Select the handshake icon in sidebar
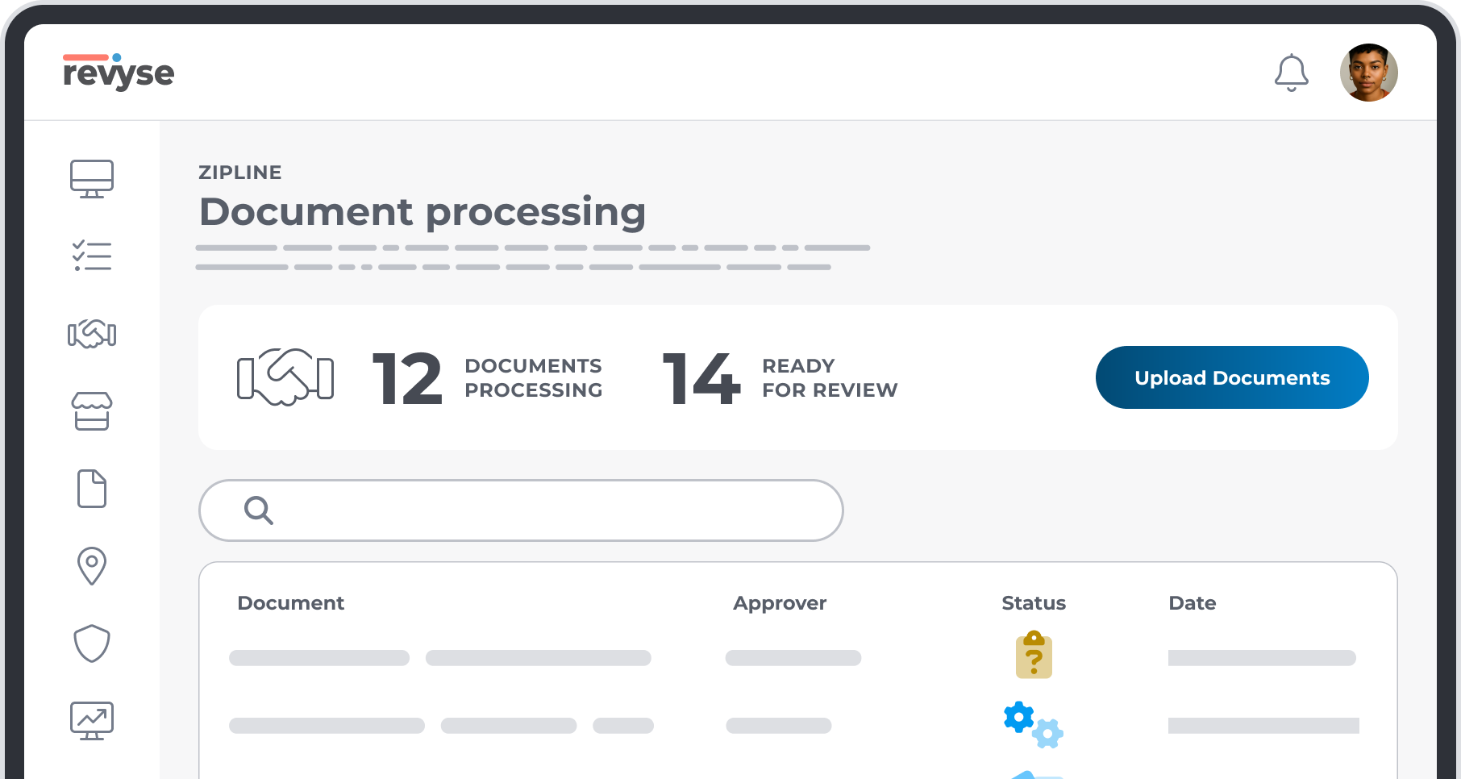This screenshot has height=779, width=1461. coord(91,333)
